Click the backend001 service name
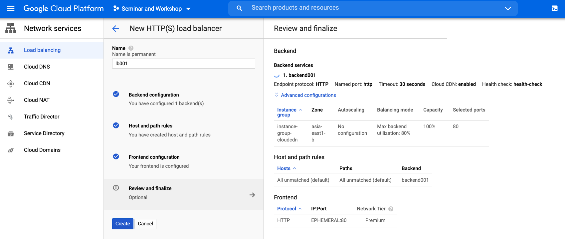This screenshot has width=565, height=239. (299, 75)
